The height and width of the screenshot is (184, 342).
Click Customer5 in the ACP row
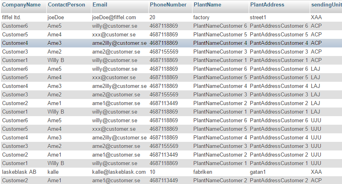[15, 35]
